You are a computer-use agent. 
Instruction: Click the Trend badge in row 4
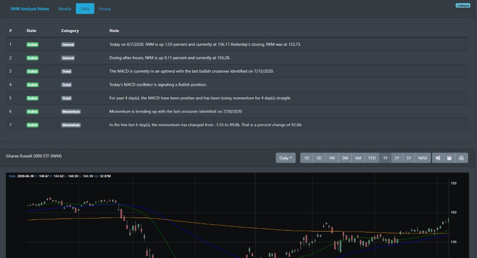pyautogui.click(x=66, y=85)
